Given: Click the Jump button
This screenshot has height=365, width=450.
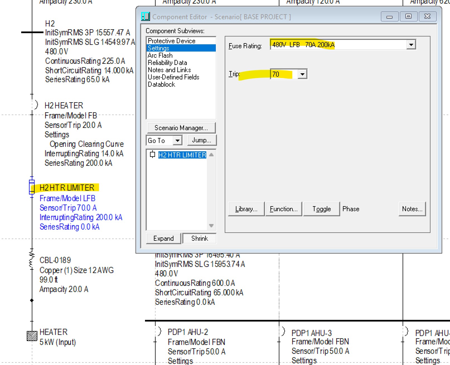Looking at the screenshot, I should point(201,140).
